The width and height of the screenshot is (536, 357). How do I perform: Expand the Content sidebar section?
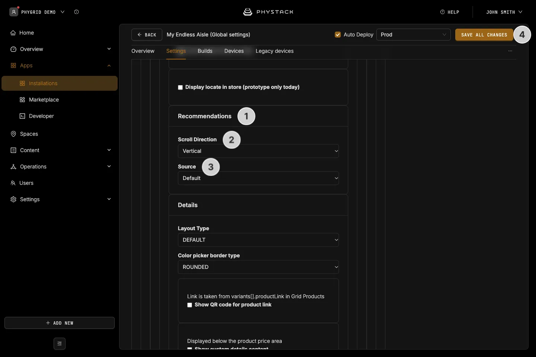[x=109, y=150]
